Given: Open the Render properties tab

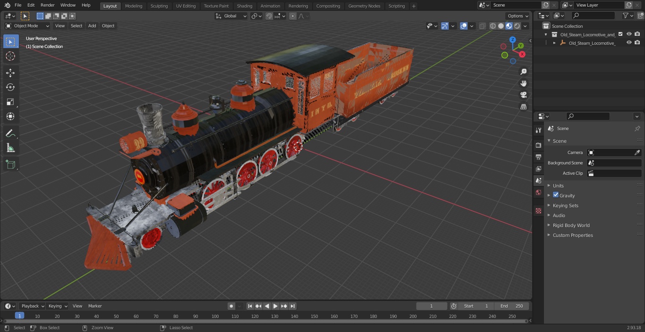Looking at the screenshot, I should (x=538, y=145).
